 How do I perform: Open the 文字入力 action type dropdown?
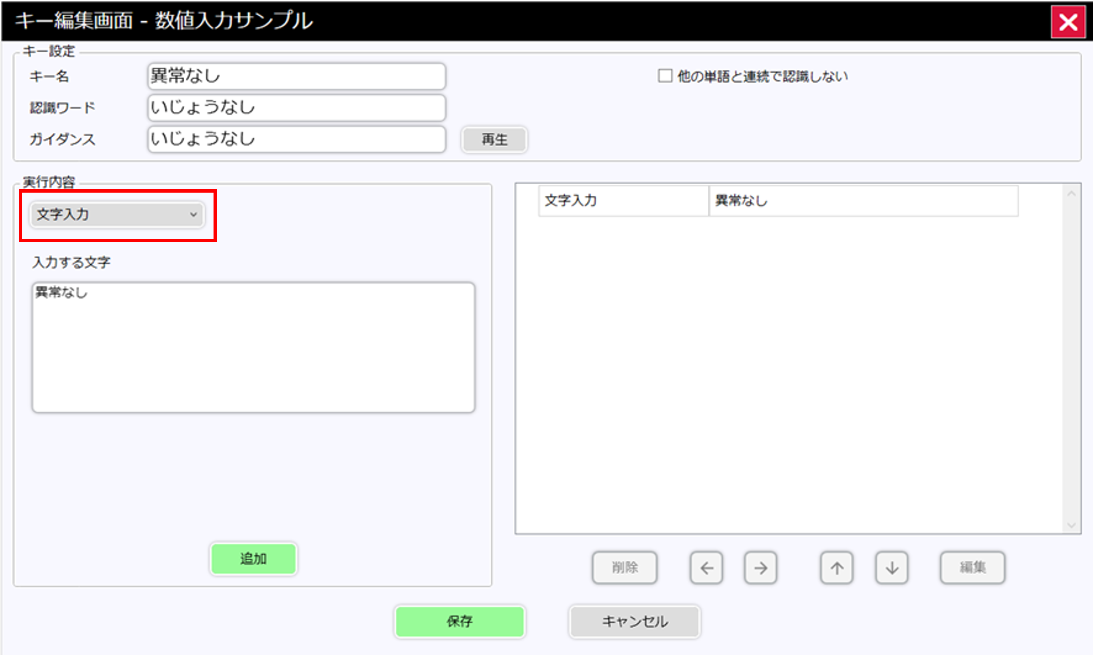pos(117,215)
